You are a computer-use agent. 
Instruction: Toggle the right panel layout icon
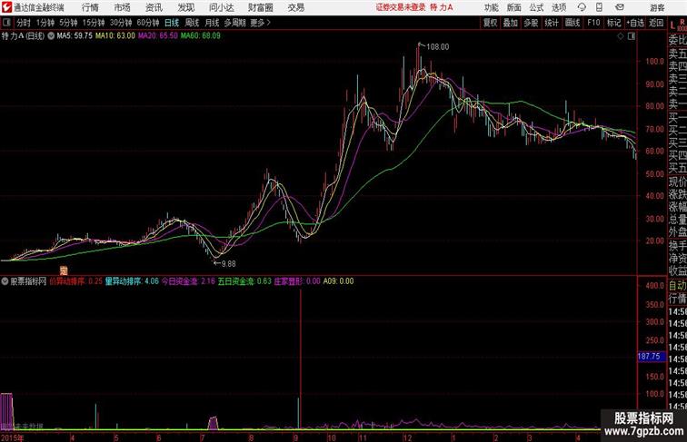click(x=632, y=36)
